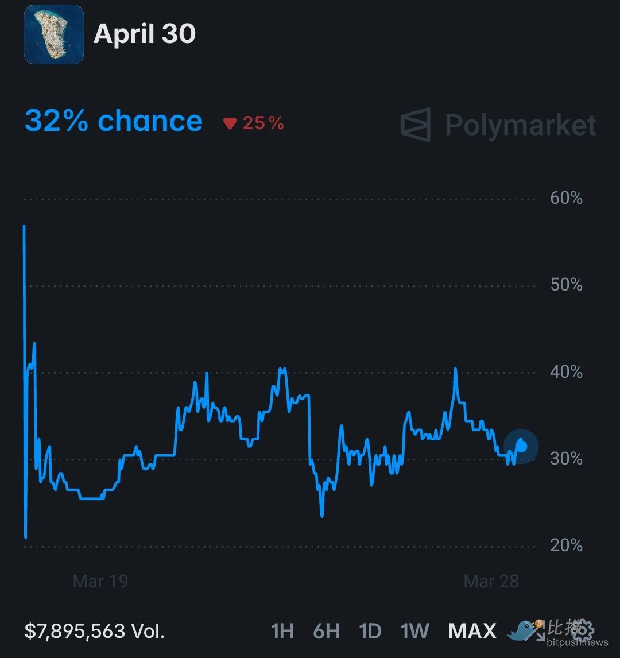Select the MAX time range
The height and width of the screenshot is (658, 620).
click(x=472, y=631)
